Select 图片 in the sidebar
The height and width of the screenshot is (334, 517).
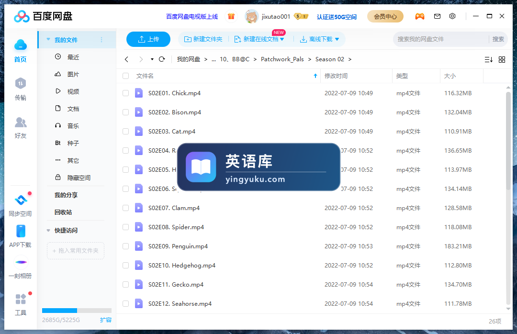pos(73,74)
